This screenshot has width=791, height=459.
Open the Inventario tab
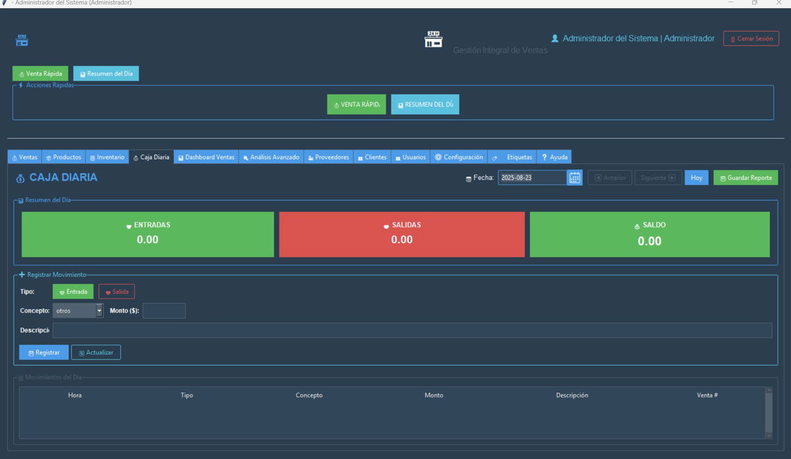pos(107,157)
